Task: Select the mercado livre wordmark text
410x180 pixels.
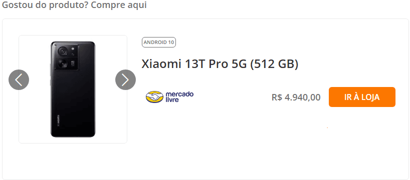Action: (179, 97)
